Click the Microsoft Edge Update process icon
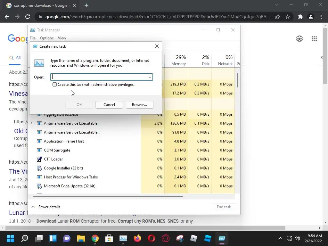Screen dimensions: 328x246 (39, 186)
